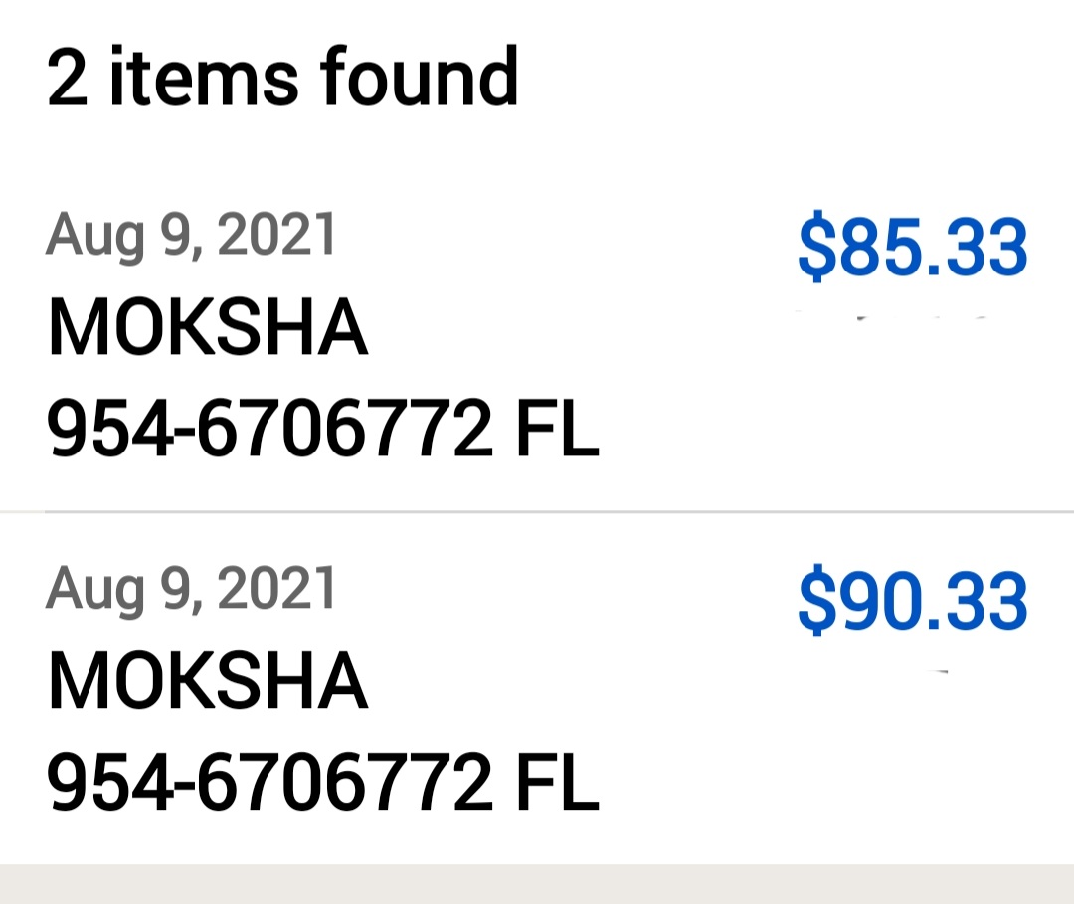The image size is (1074, 904).
Task: Click the "2" count in the results heading
Action: click(68, 78)
